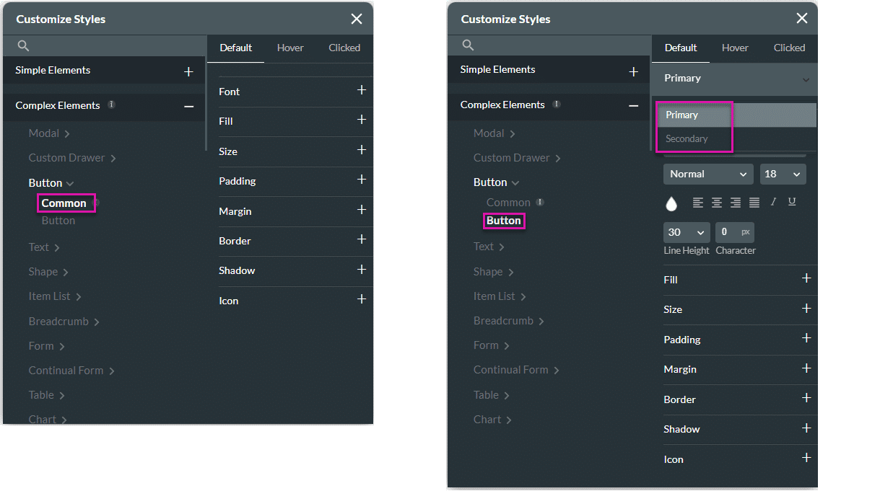Viewport: 880px width, 491px height.
Task: Toggle italic text formatting
Action: click(x=773, y=203)
